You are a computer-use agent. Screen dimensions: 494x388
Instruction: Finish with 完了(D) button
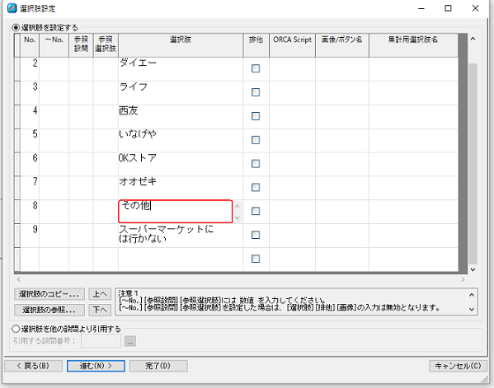click(x=158, y=366)
